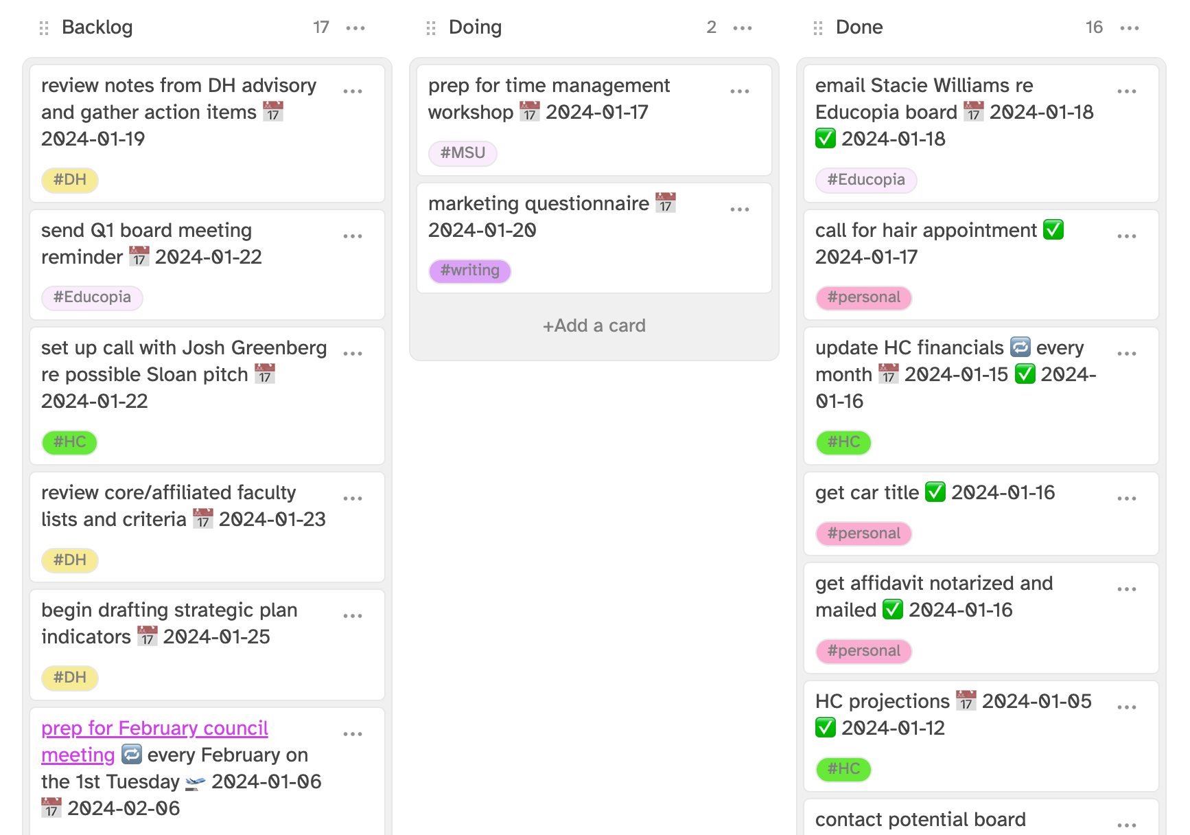Image resolution: width=1190 pixels, height=835 pixels.
Task: Click the calendar icon on the marketing questionnaire card
Action: (x=666, y=202)
